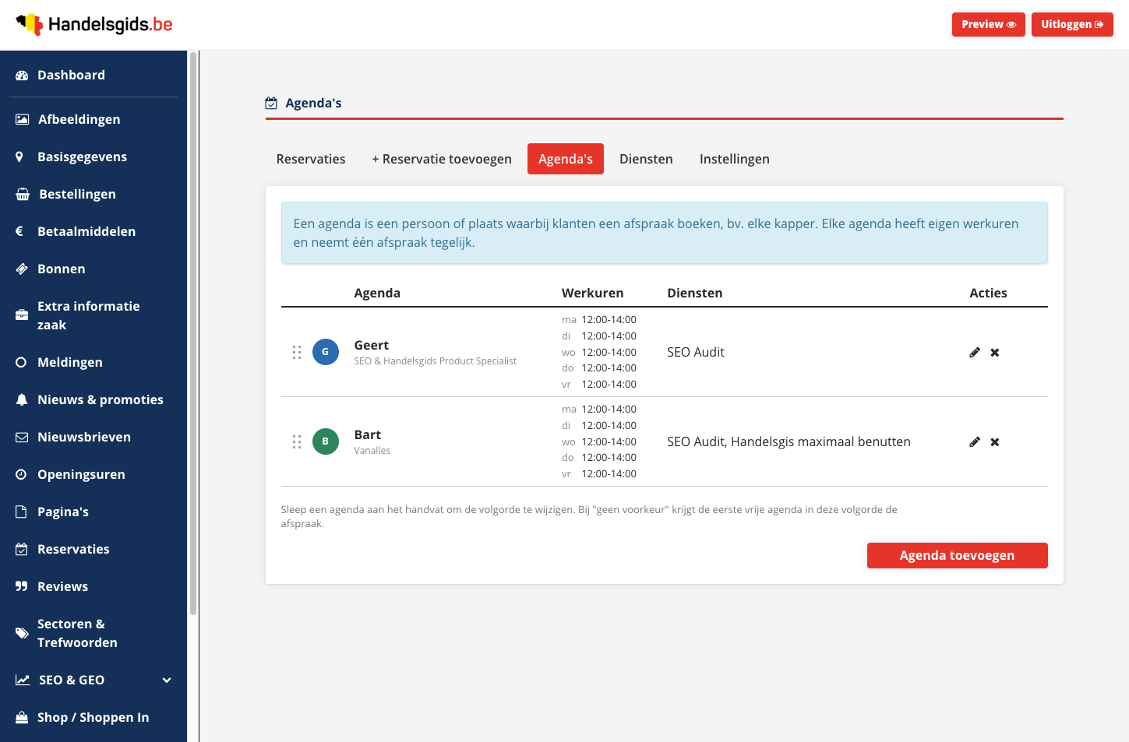Open Shop / Shoppen In menu item

pos(93,717)
